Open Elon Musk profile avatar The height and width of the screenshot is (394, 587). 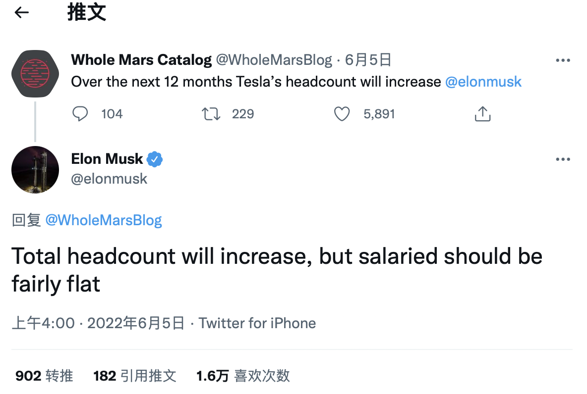click(x=35, y=170)
